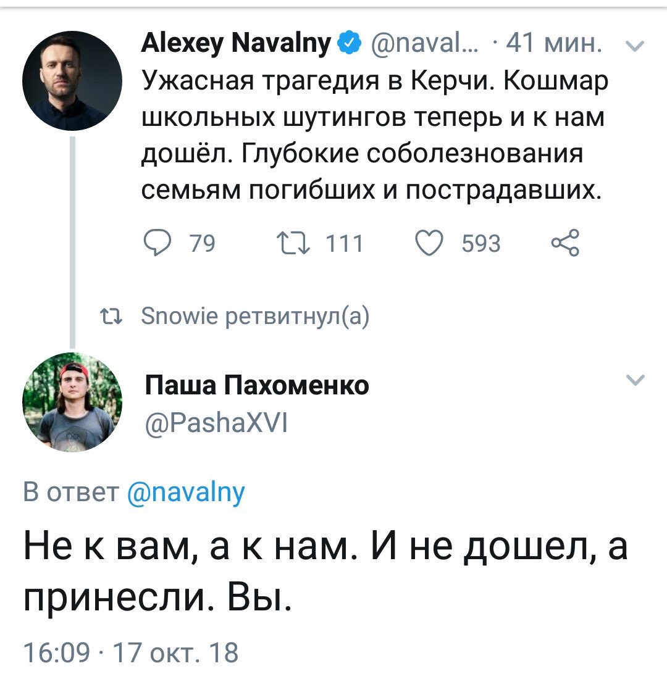Screen dimensions: 667x690
Task: Open the Паша Пахоменко display name
Action: [x=257, y=385]
